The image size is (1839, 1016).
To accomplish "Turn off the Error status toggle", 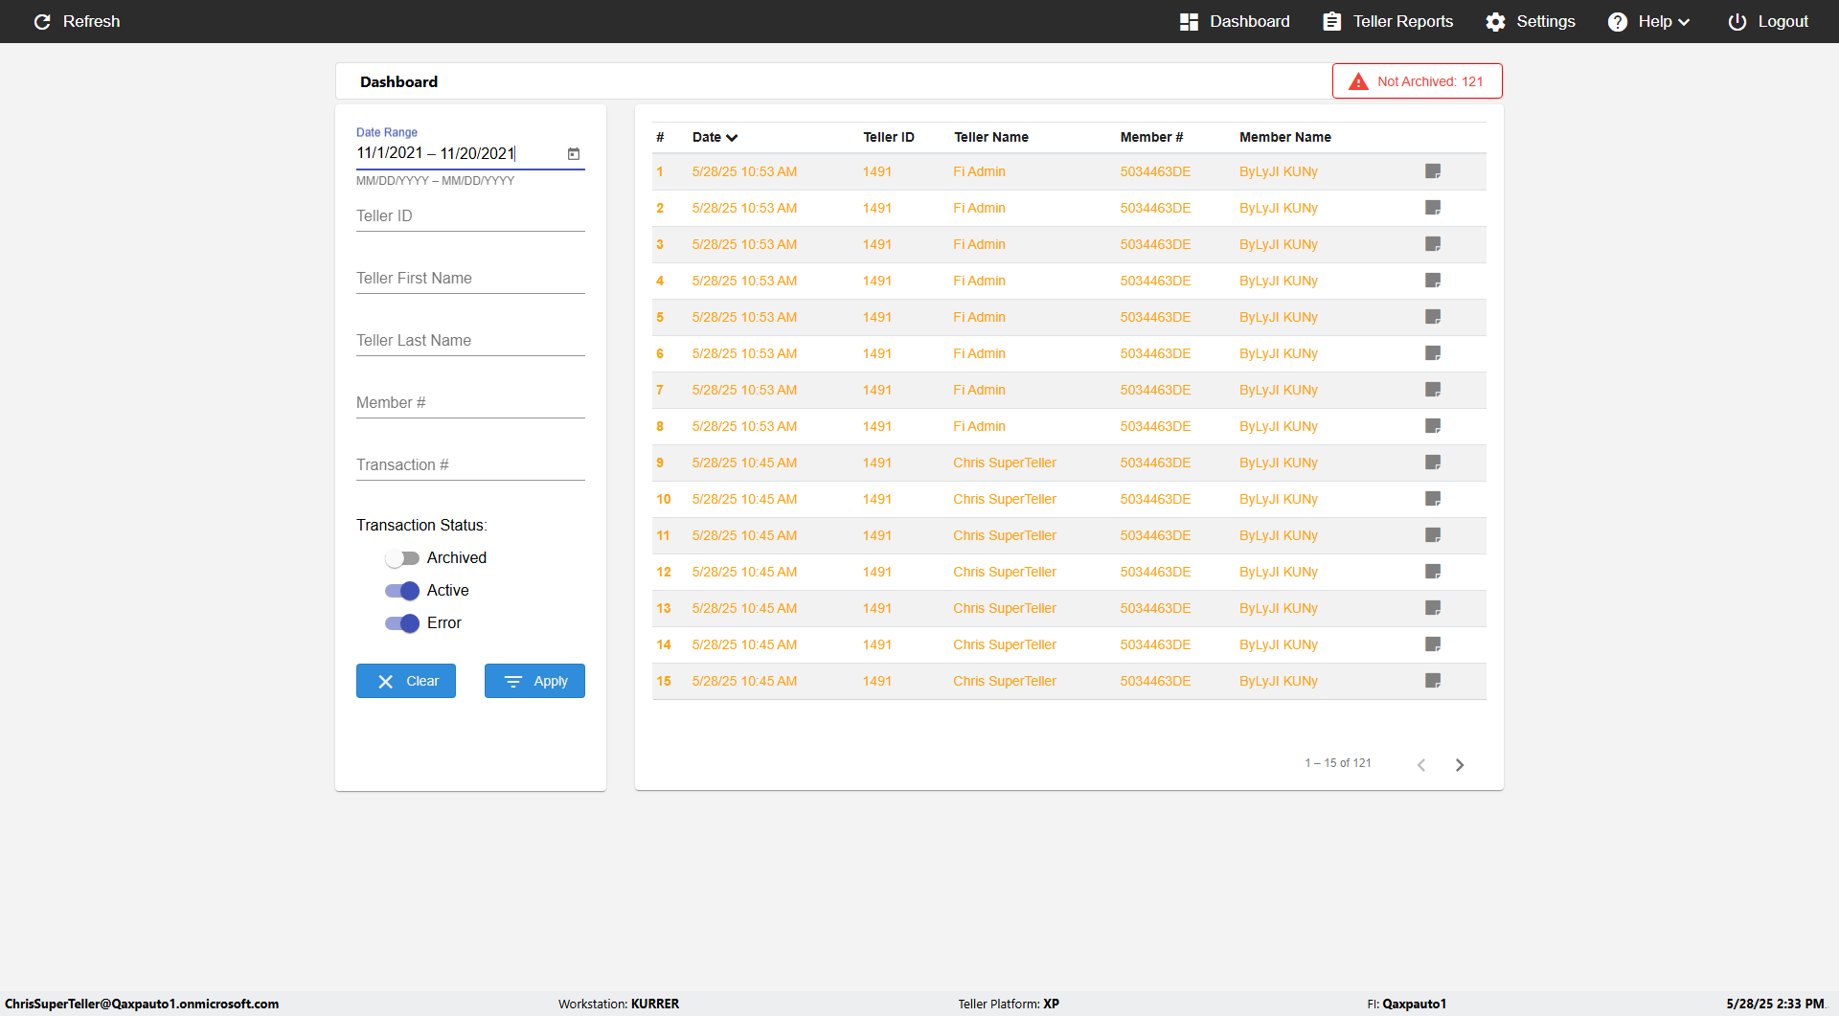I will coord(402,623).
